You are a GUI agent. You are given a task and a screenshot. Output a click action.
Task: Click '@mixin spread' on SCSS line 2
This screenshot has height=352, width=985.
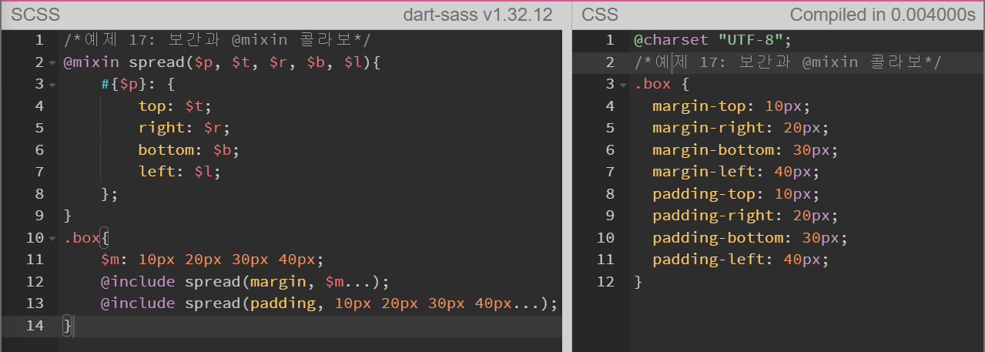tap(123, 62)
